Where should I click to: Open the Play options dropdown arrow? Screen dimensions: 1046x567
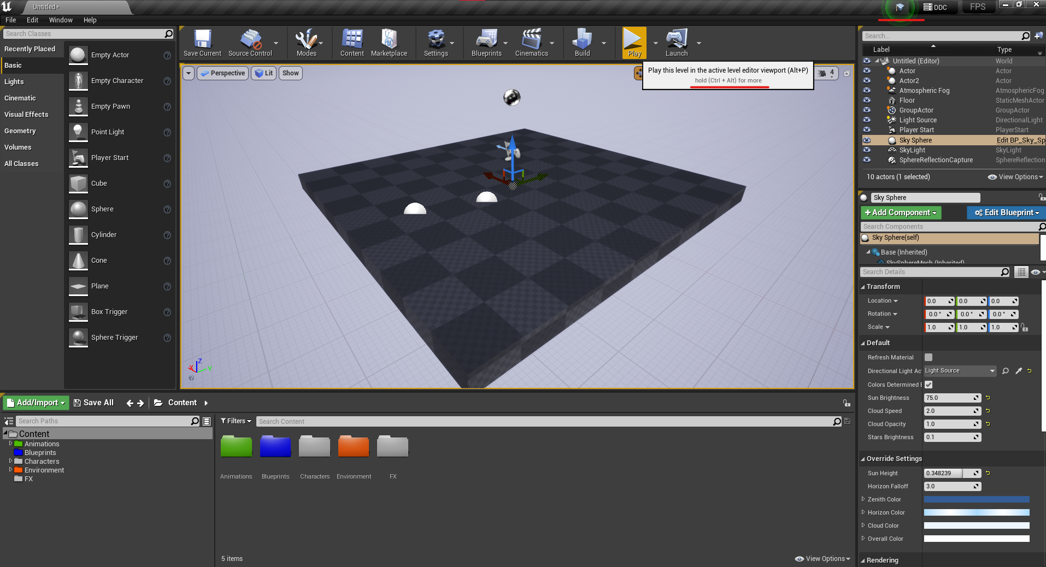(656, 43)
